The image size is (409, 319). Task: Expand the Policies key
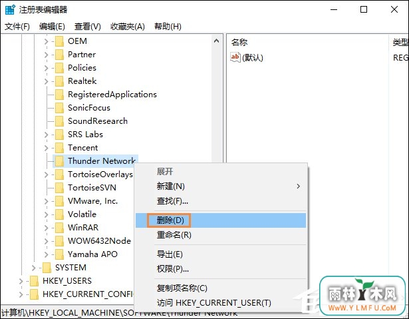[x=46, y=68]
